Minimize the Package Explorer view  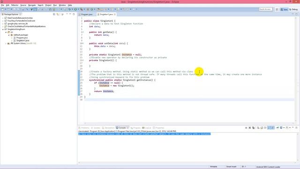click(x=70, y=14)
